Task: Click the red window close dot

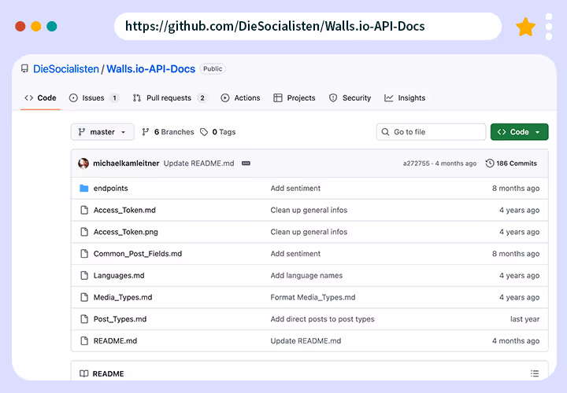Action: pyautogui.click(x=20, y=27)
